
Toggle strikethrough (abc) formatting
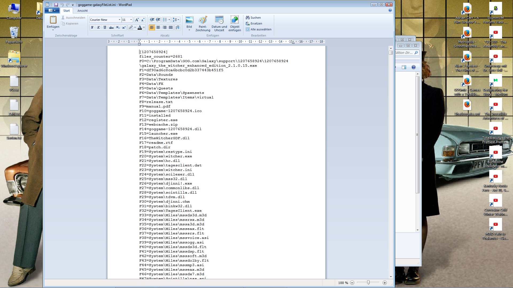[111, 27]
